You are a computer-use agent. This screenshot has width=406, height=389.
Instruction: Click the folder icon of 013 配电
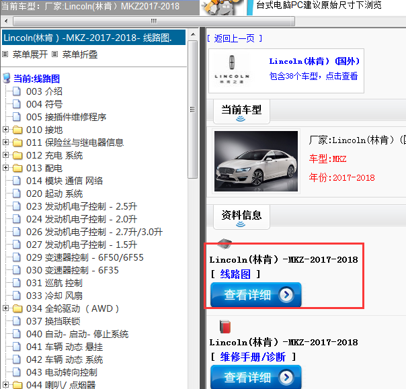tap(17, 168)
